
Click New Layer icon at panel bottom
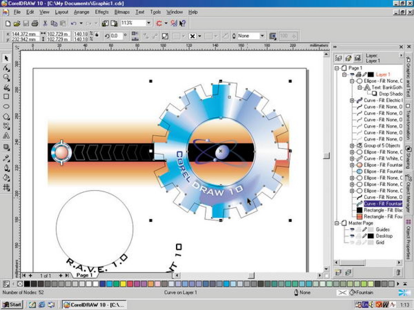[x=338, y=273]
